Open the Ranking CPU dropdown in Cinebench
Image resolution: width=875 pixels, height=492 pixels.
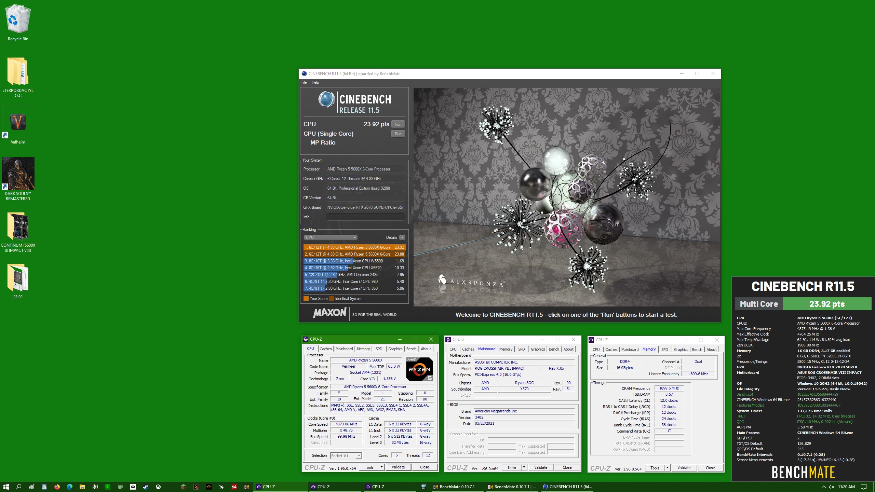coord(331,237)
